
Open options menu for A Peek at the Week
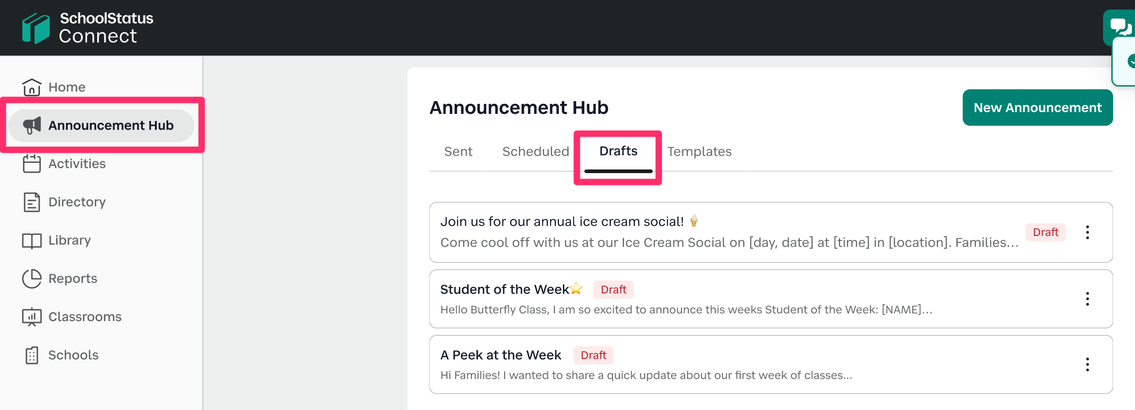[1087, 364]
